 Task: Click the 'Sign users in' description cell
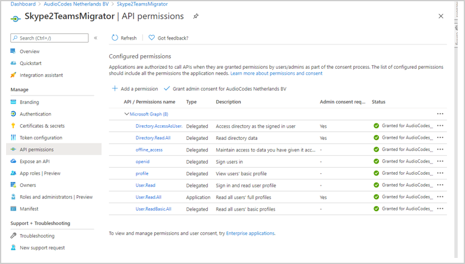pos(229,162)
